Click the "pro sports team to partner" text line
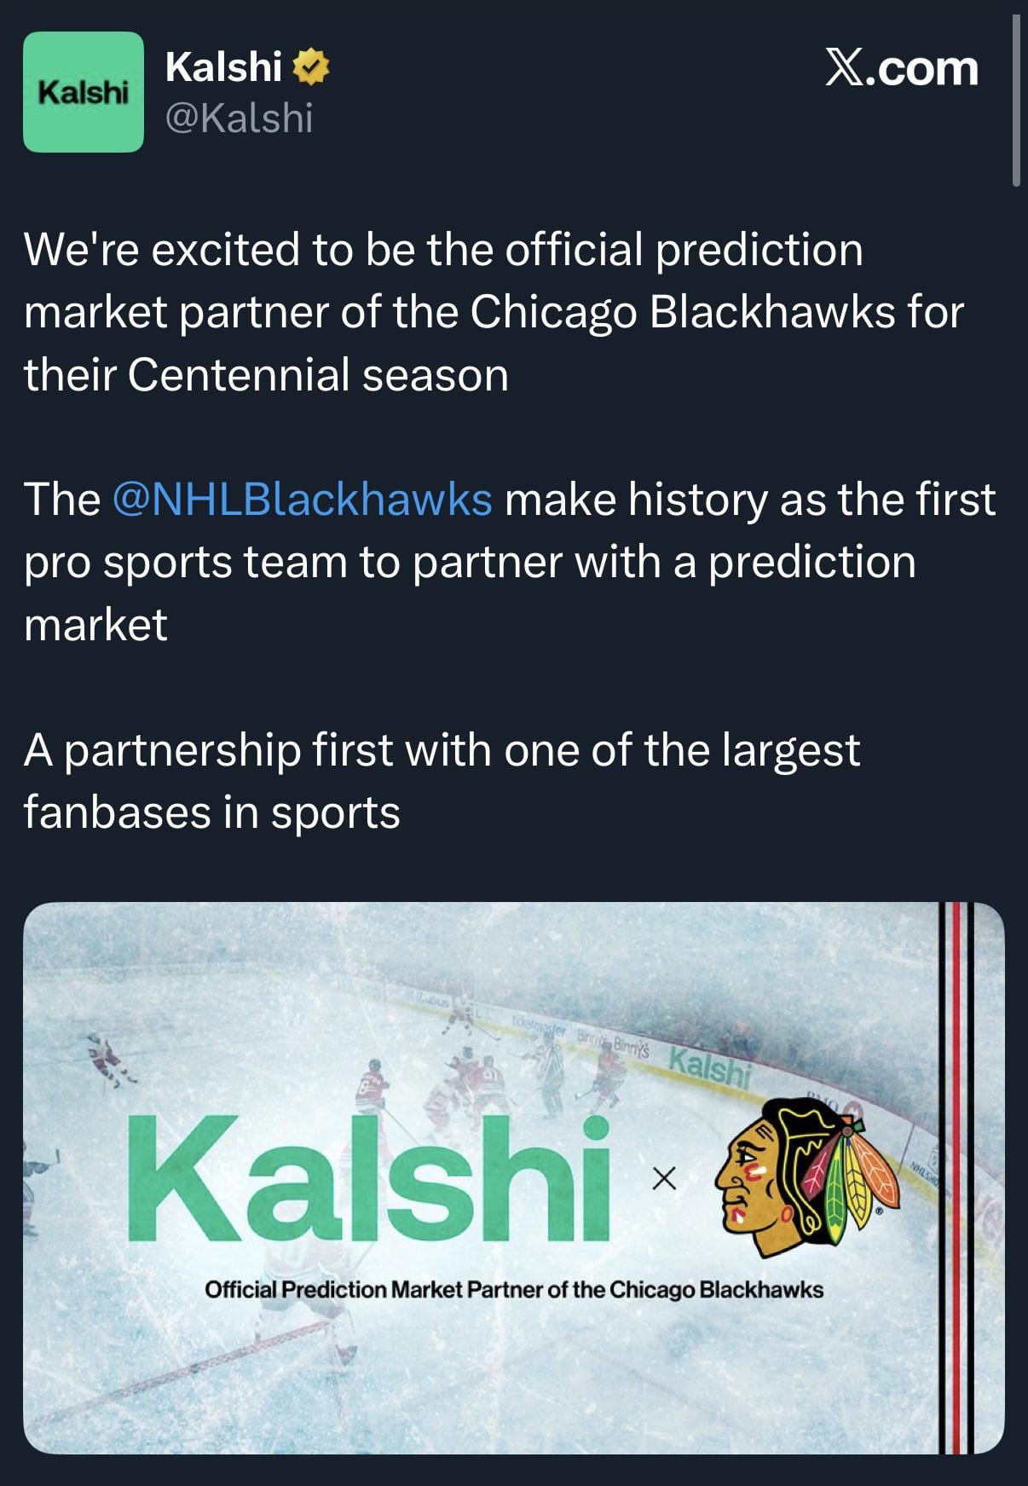 470,563
